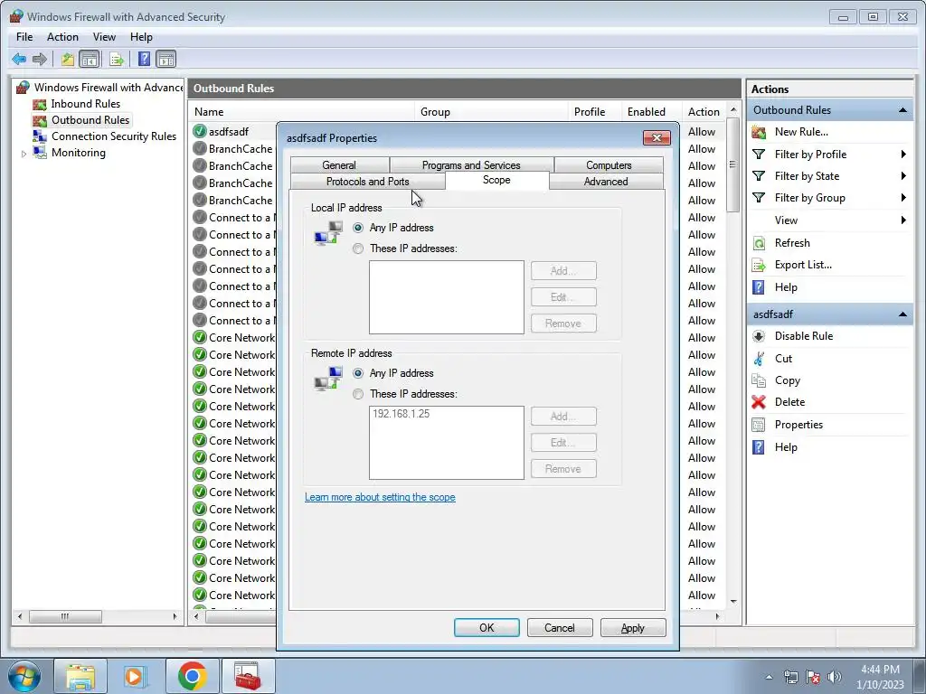The height and width of the screenshot is (694, 926).
Task: Open the Action menu
Action: click(62, 36)
